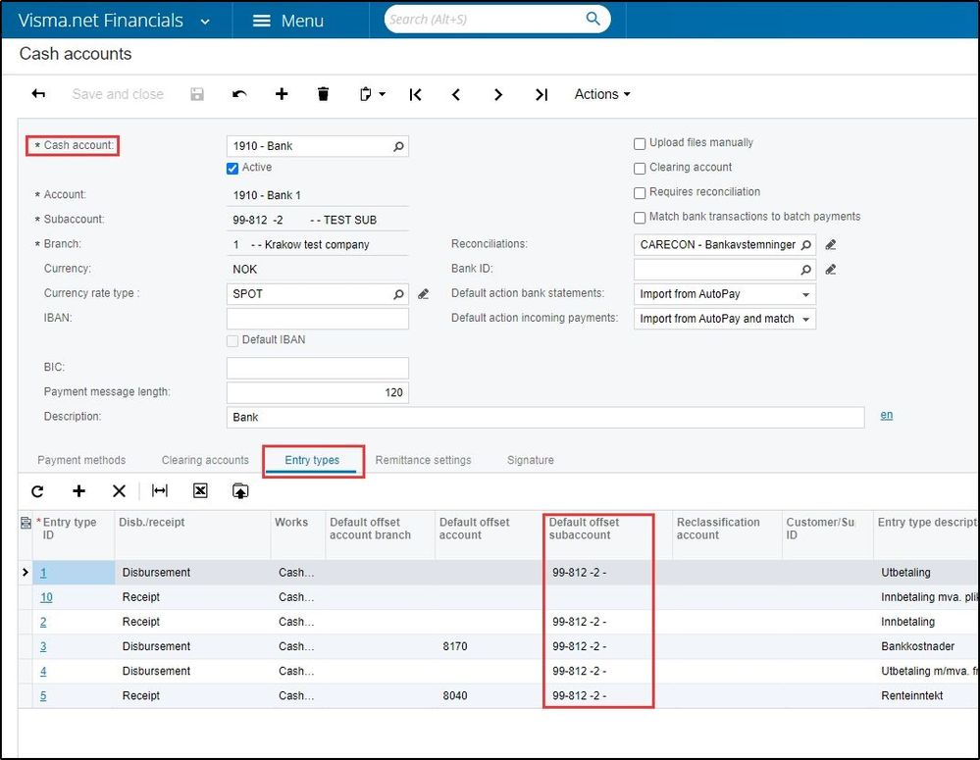
Task: Click the undo changes icon
Action: (x=239, y=94)
